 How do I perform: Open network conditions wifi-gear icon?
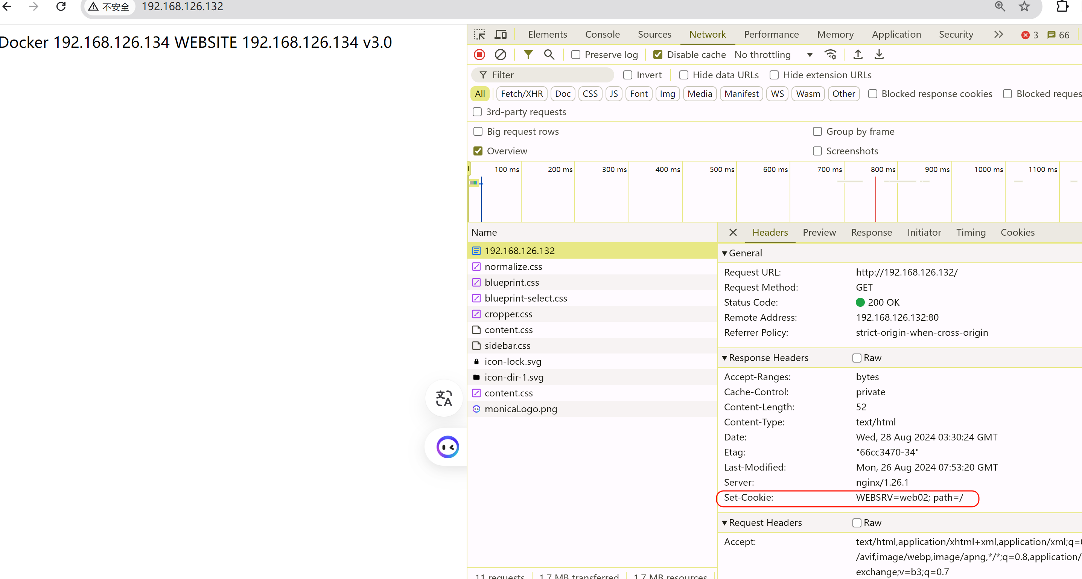click(830, 55)
